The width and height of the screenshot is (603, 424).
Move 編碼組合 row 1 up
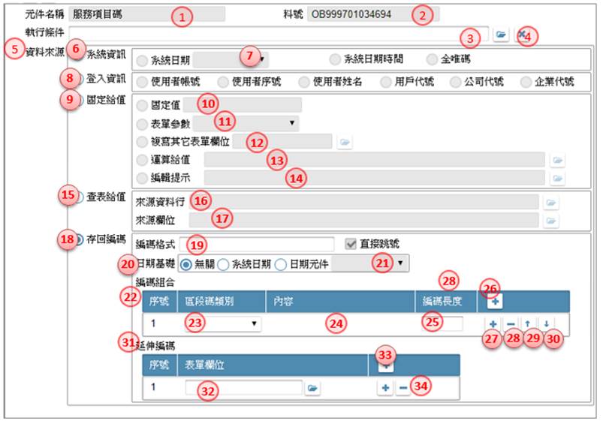click(x=528, y=324)
